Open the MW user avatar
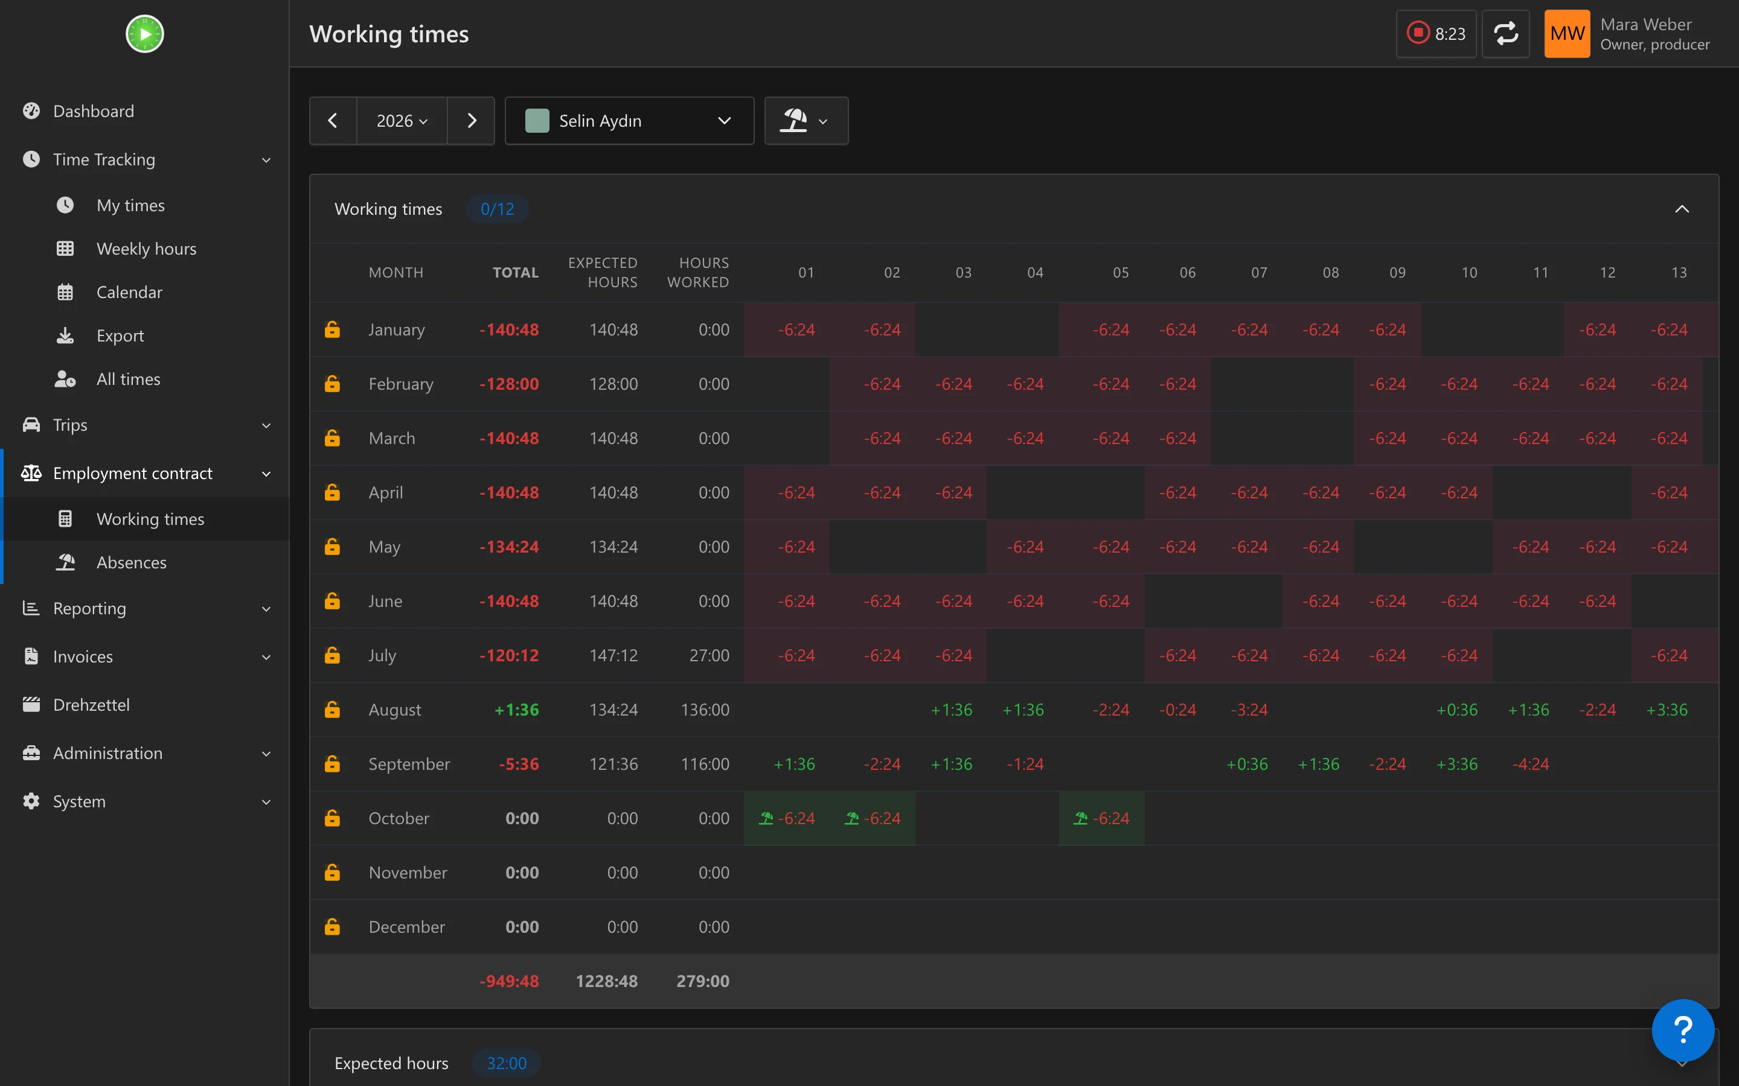This screenshot has width=1739, height=1086. [1566, 34]
